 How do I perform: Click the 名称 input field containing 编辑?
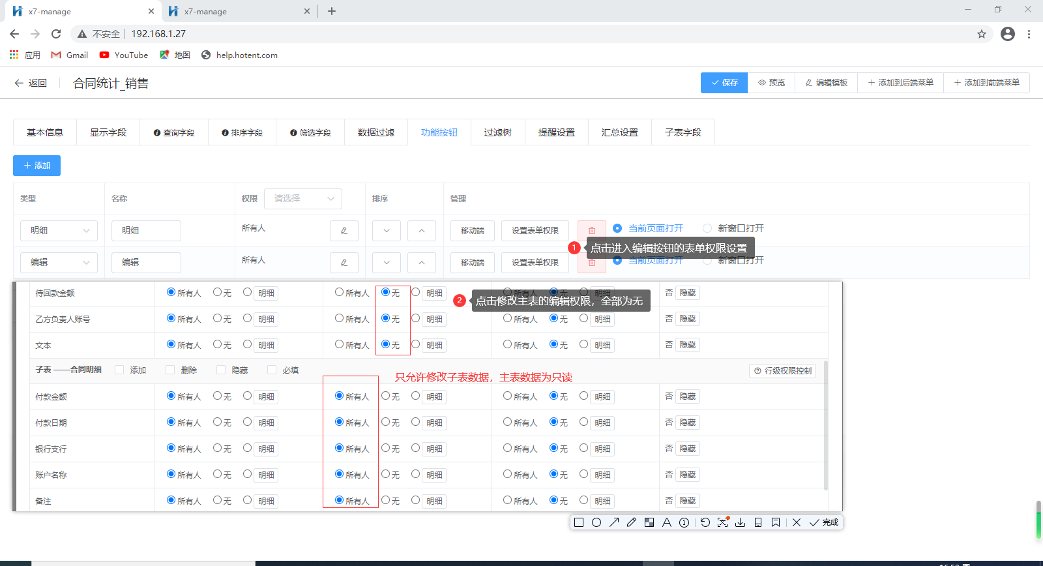pyautogui.click(x=146, y=262)
